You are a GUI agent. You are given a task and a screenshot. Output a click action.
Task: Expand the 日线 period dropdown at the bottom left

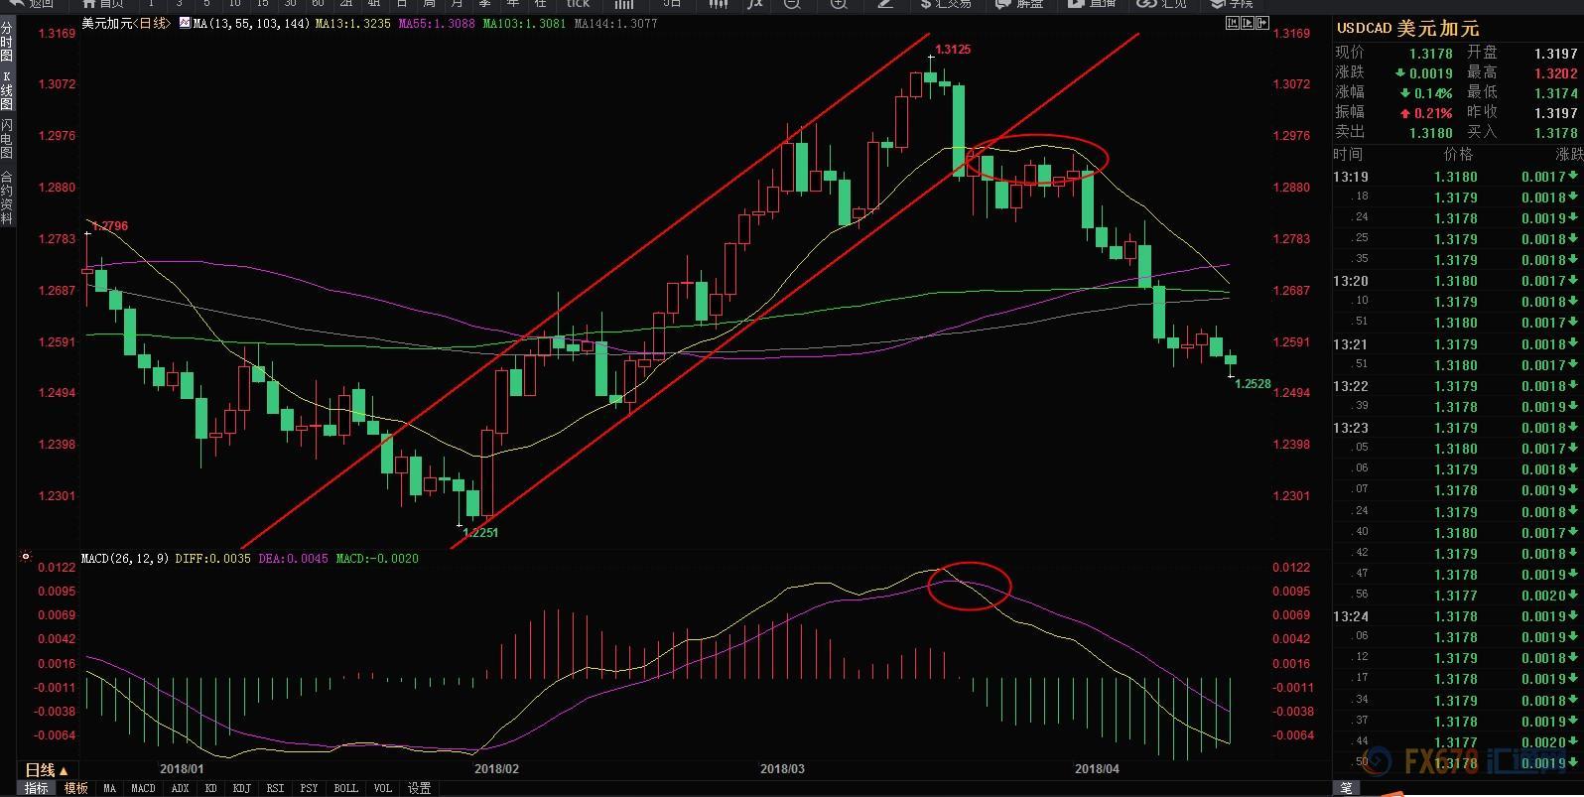coord(47,770)
